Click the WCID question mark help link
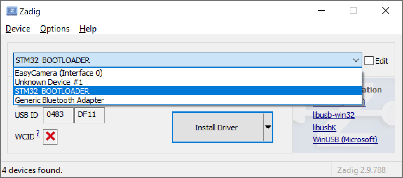The width and height of the screenshot is (403, 178). [38, 134]
